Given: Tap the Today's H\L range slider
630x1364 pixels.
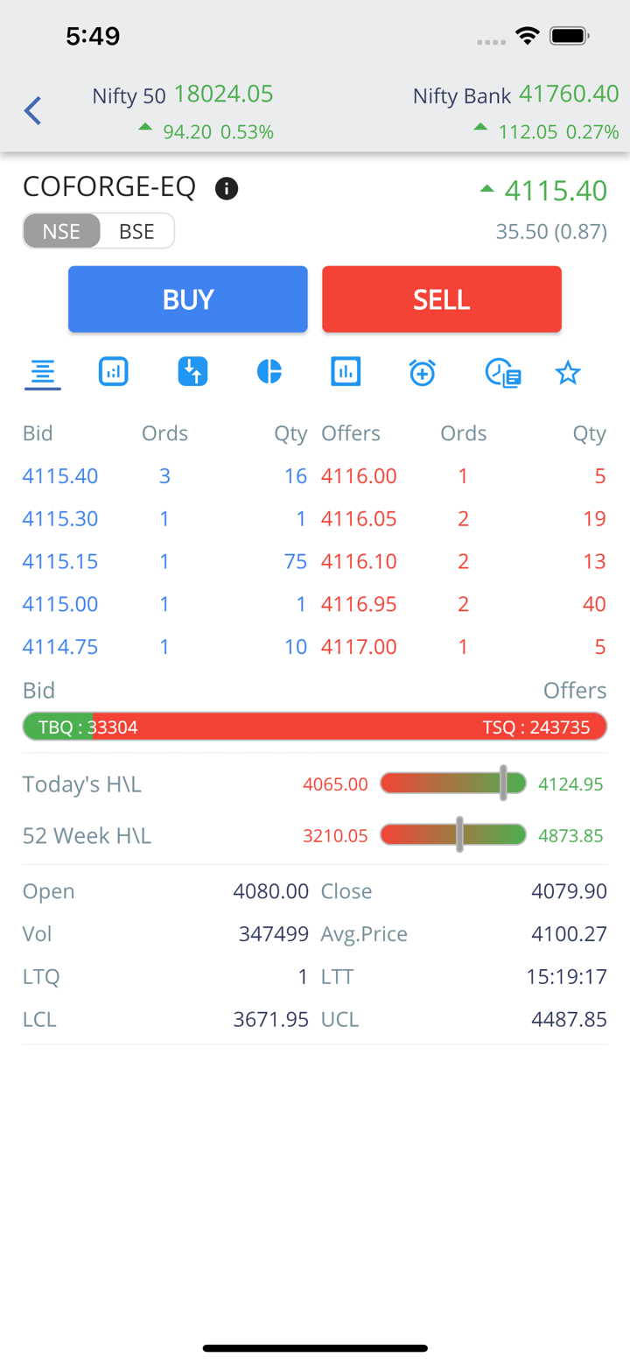Looking at the screenshot, I should 453,784.
